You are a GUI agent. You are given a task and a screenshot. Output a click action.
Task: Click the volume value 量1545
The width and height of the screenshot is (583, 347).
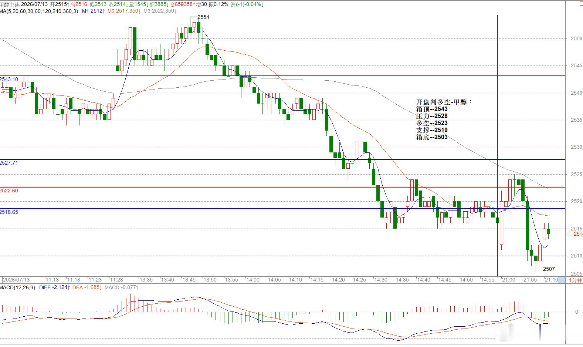139,4
